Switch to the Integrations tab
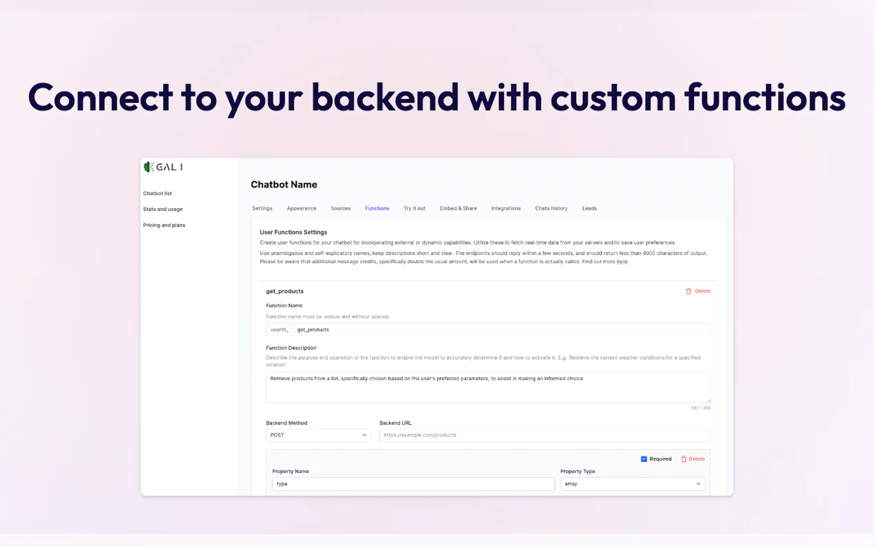This screenshot has width=876, height=547. [506, 208]
